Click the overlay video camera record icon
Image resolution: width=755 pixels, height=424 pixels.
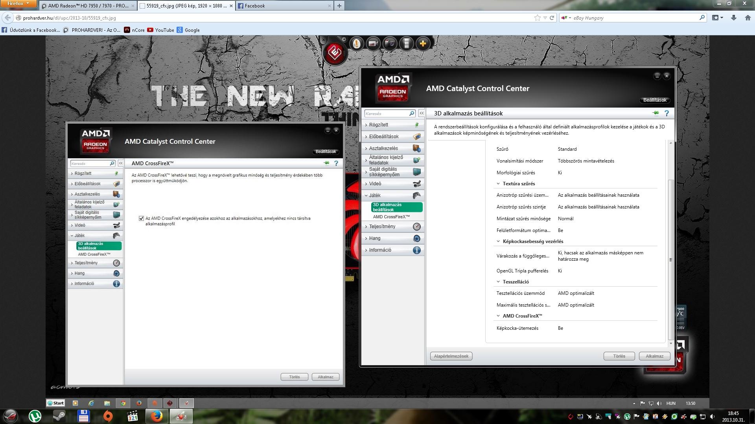pyautogui.click(x=373, y=44)
